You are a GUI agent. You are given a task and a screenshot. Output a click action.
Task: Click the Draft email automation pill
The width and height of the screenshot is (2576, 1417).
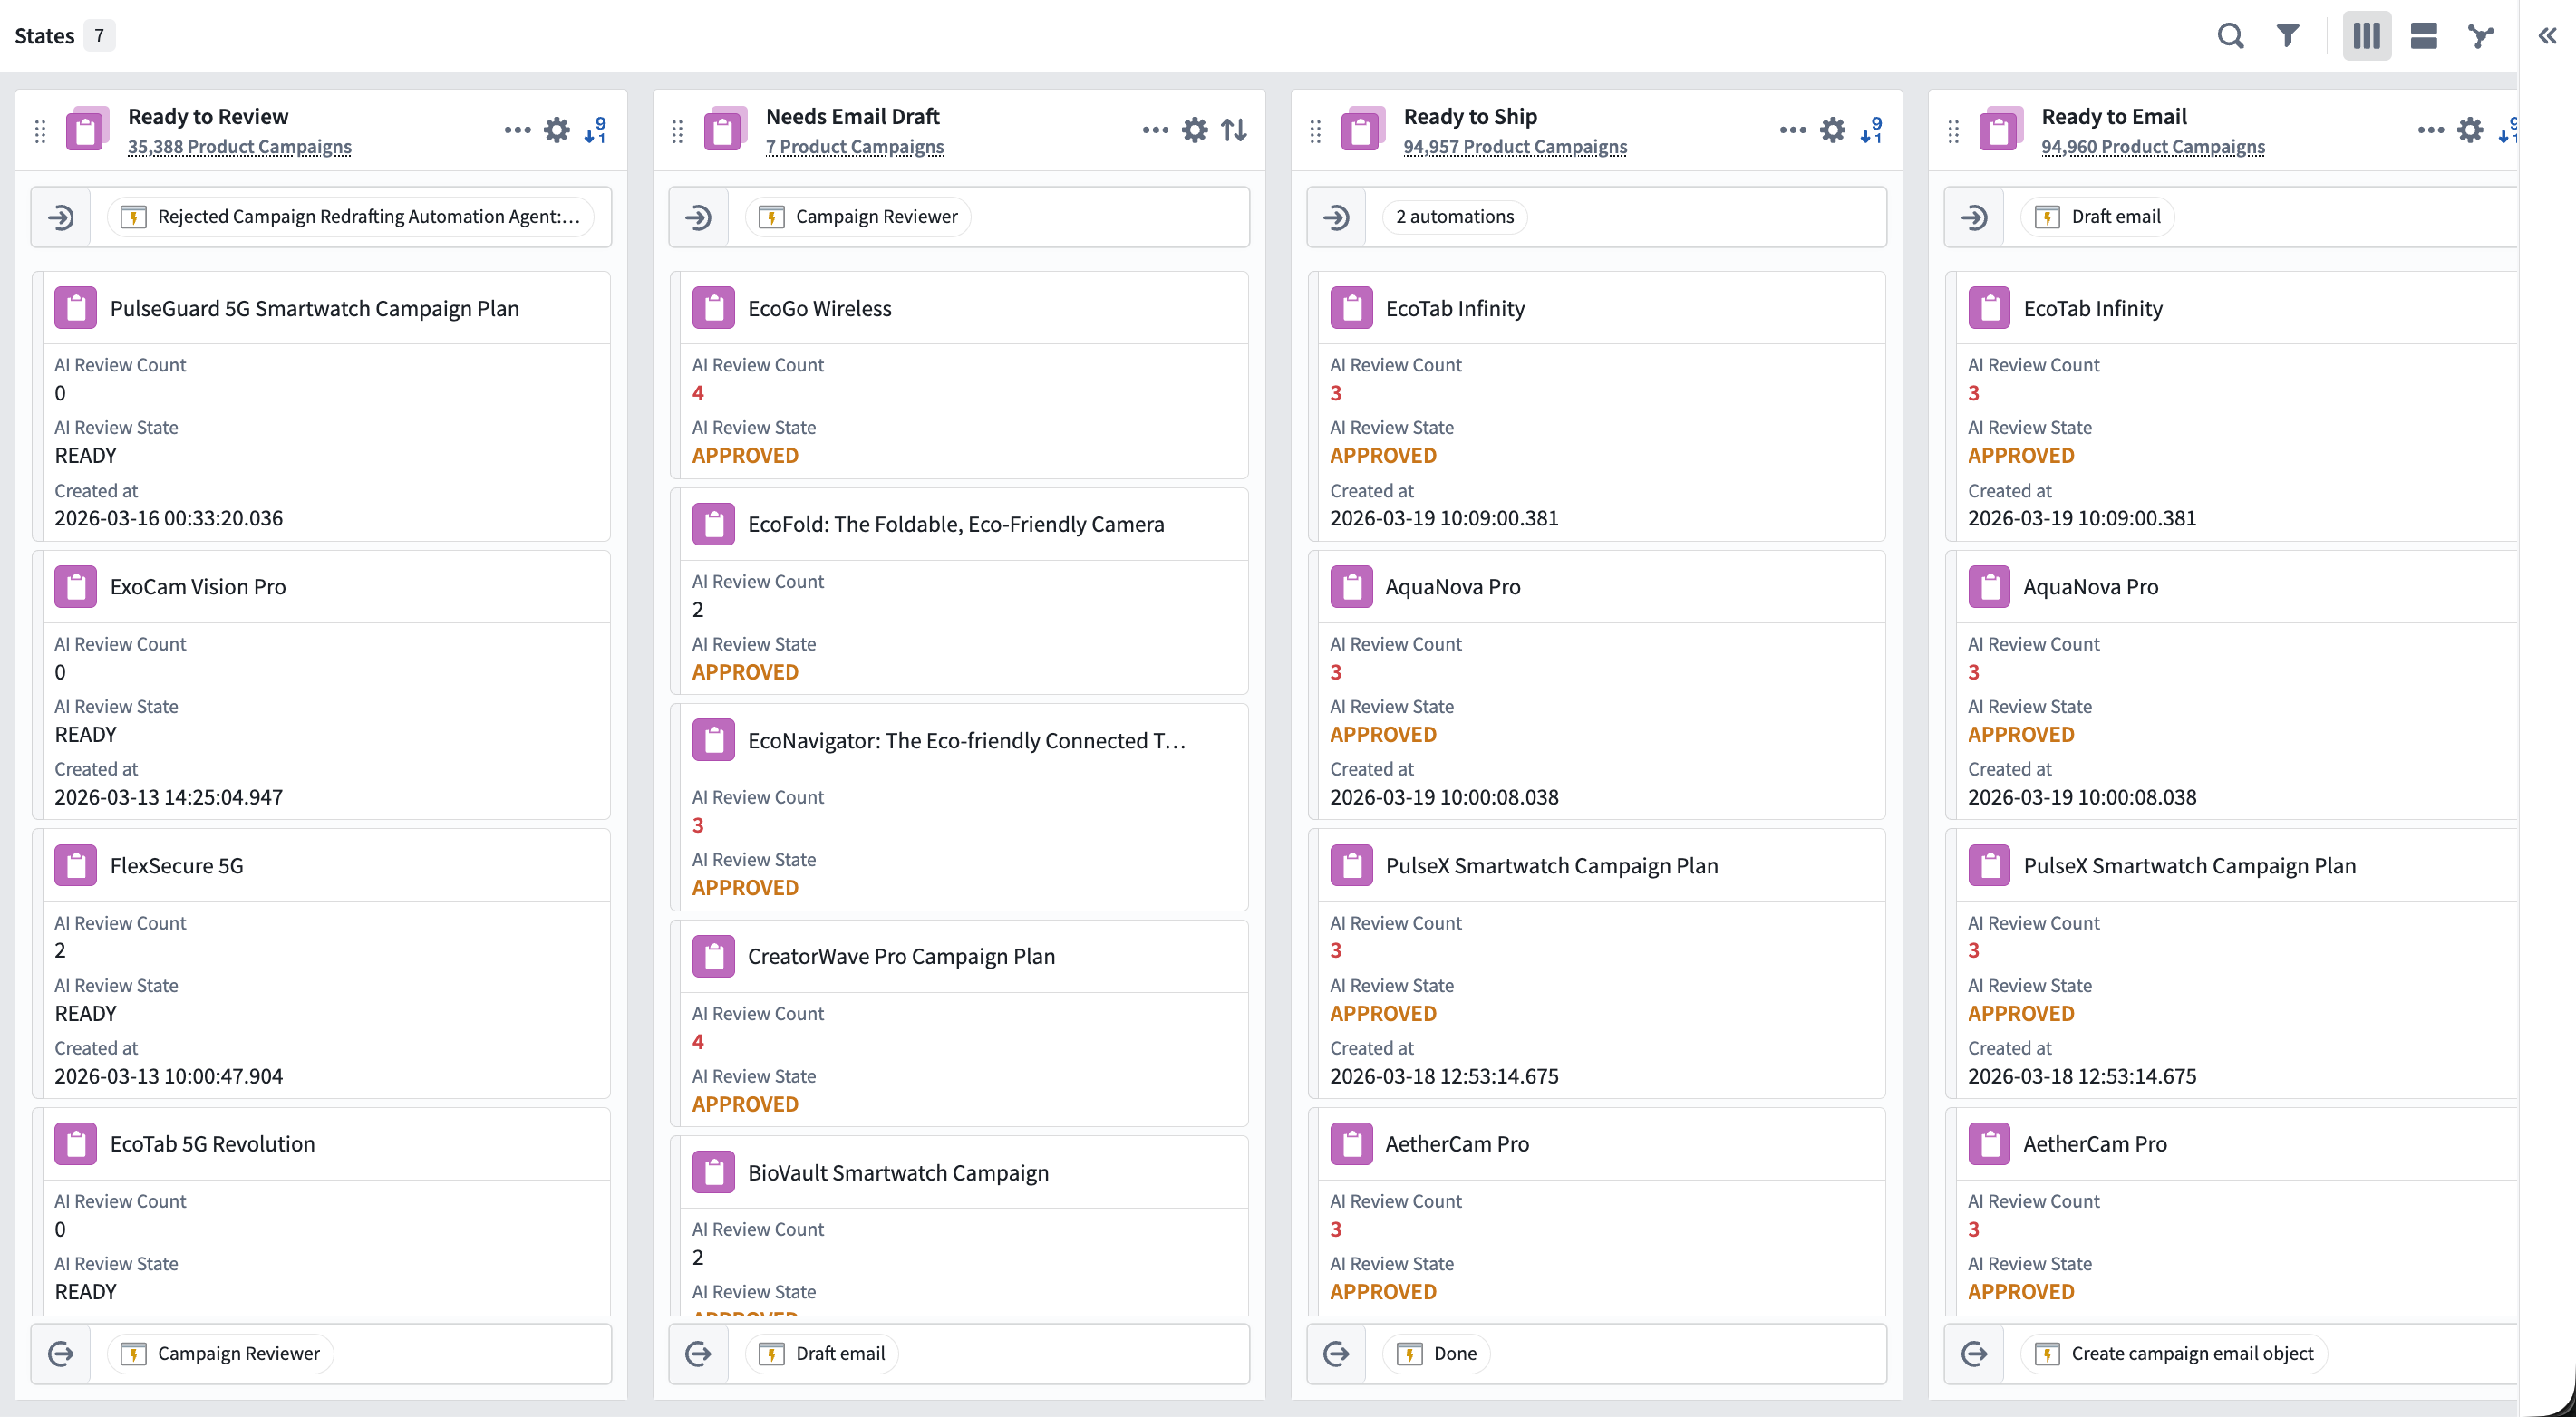click(2097, 216)
